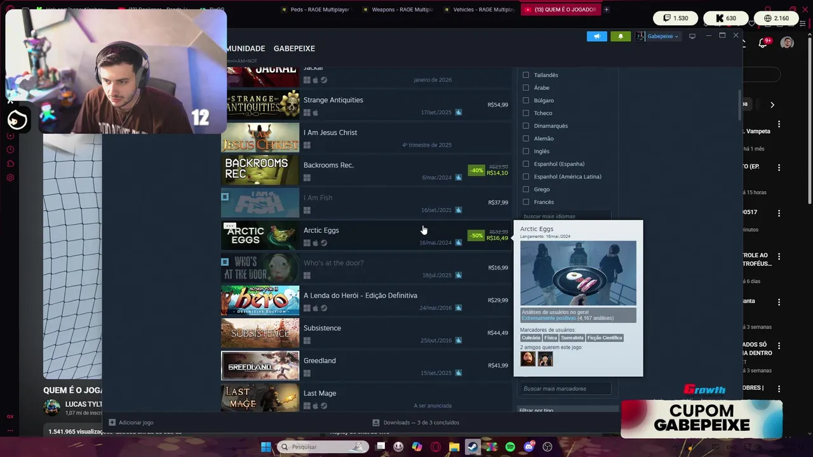813x457 pixels.
Task: Click wishlist icon on I Am Fish row
Action: 459,210
